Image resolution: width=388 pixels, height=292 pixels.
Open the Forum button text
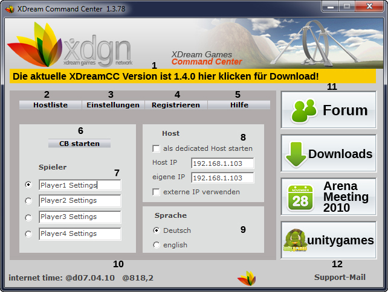pos(345,110)
